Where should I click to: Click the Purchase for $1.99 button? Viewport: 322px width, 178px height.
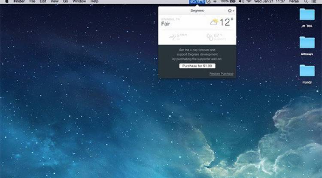pos(197,66)
